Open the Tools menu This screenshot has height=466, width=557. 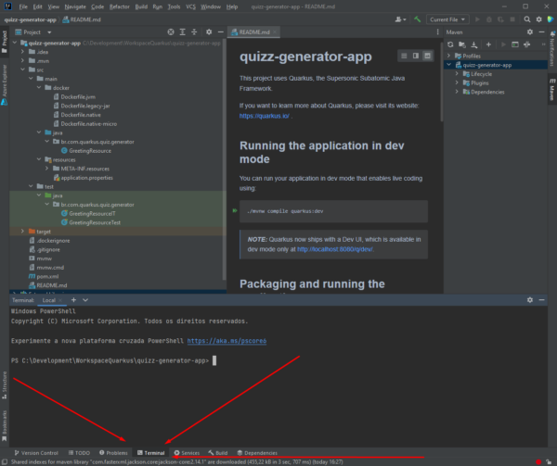pos(175,6)
